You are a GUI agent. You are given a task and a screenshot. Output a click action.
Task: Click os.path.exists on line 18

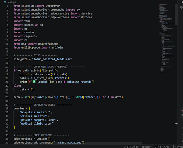click(29, 71)
